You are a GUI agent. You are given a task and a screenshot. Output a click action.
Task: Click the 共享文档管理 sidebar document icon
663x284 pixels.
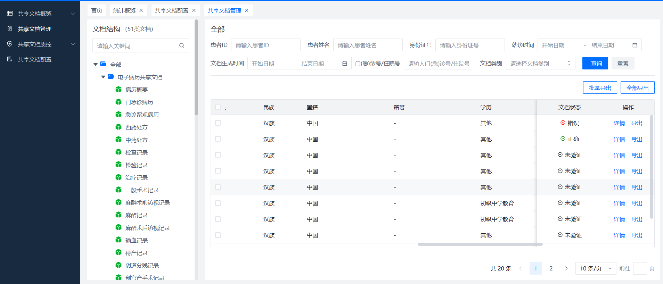pos(10,29)
